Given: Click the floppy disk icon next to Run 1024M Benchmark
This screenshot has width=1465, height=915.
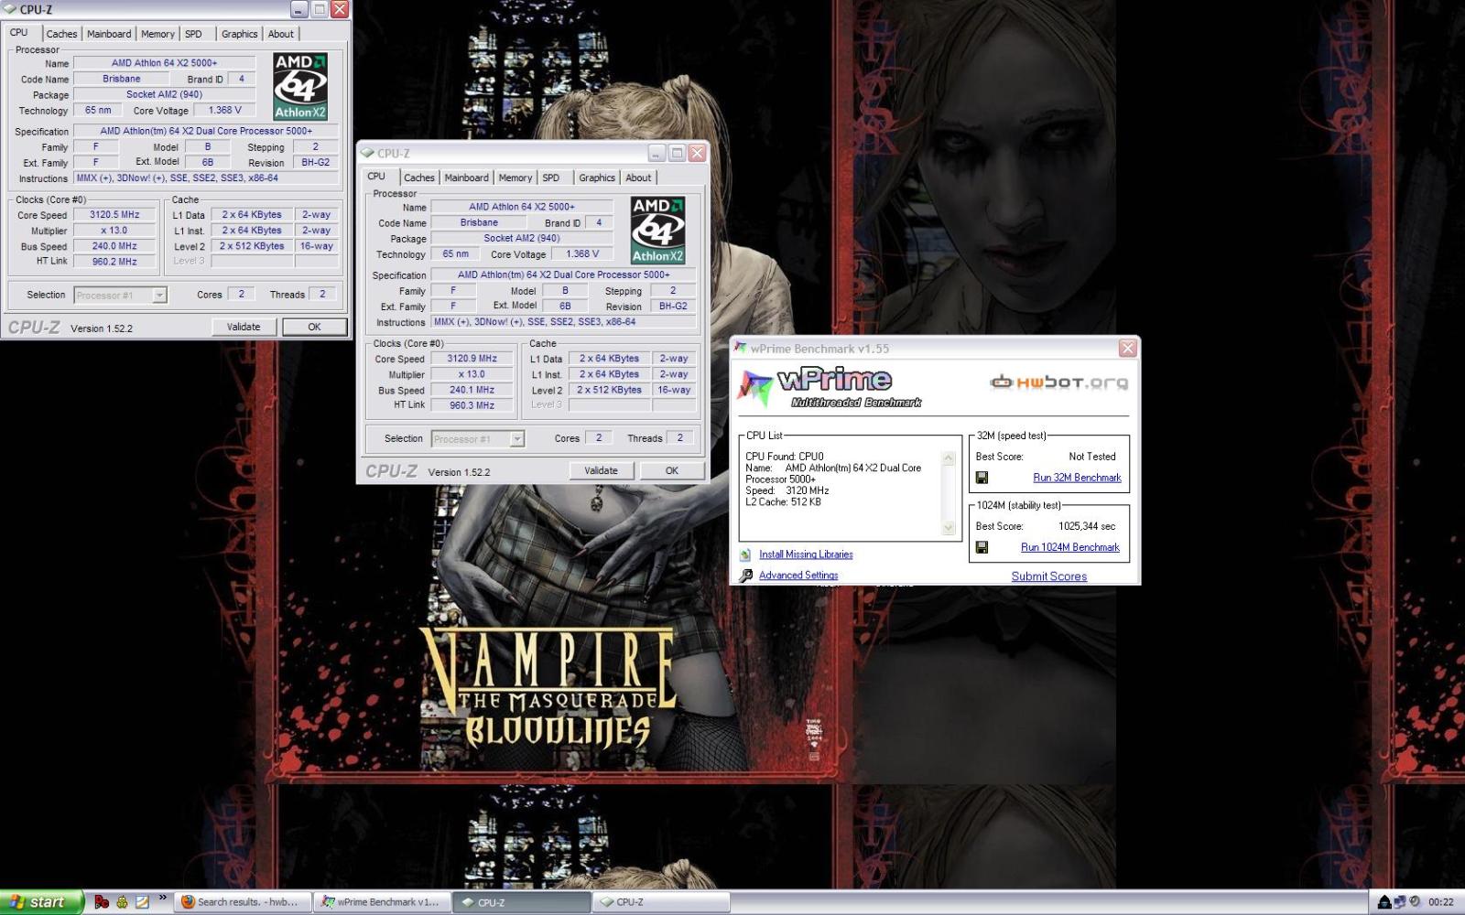Looking at the screenshot, I should pos(982,547).
